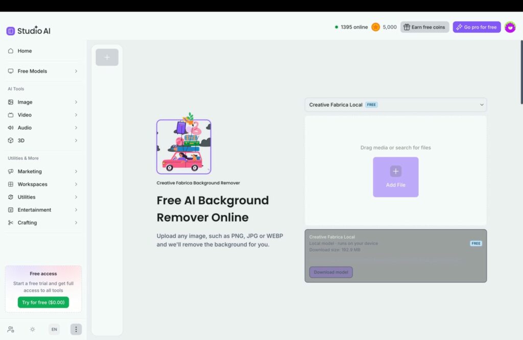Screen dimensions: 523x340
Task: Expand the Crafting chevron arrow
Action: (x=76, y=223)
